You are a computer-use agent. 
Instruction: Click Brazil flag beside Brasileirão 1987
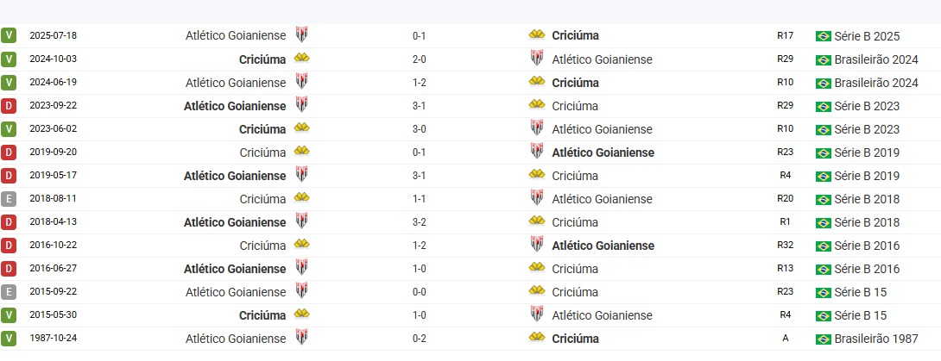coord(823,339)
